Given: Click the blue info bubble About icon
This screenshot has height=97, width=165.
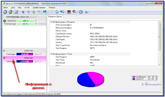Looking at the screenshot, I should [x=86, y=12].
